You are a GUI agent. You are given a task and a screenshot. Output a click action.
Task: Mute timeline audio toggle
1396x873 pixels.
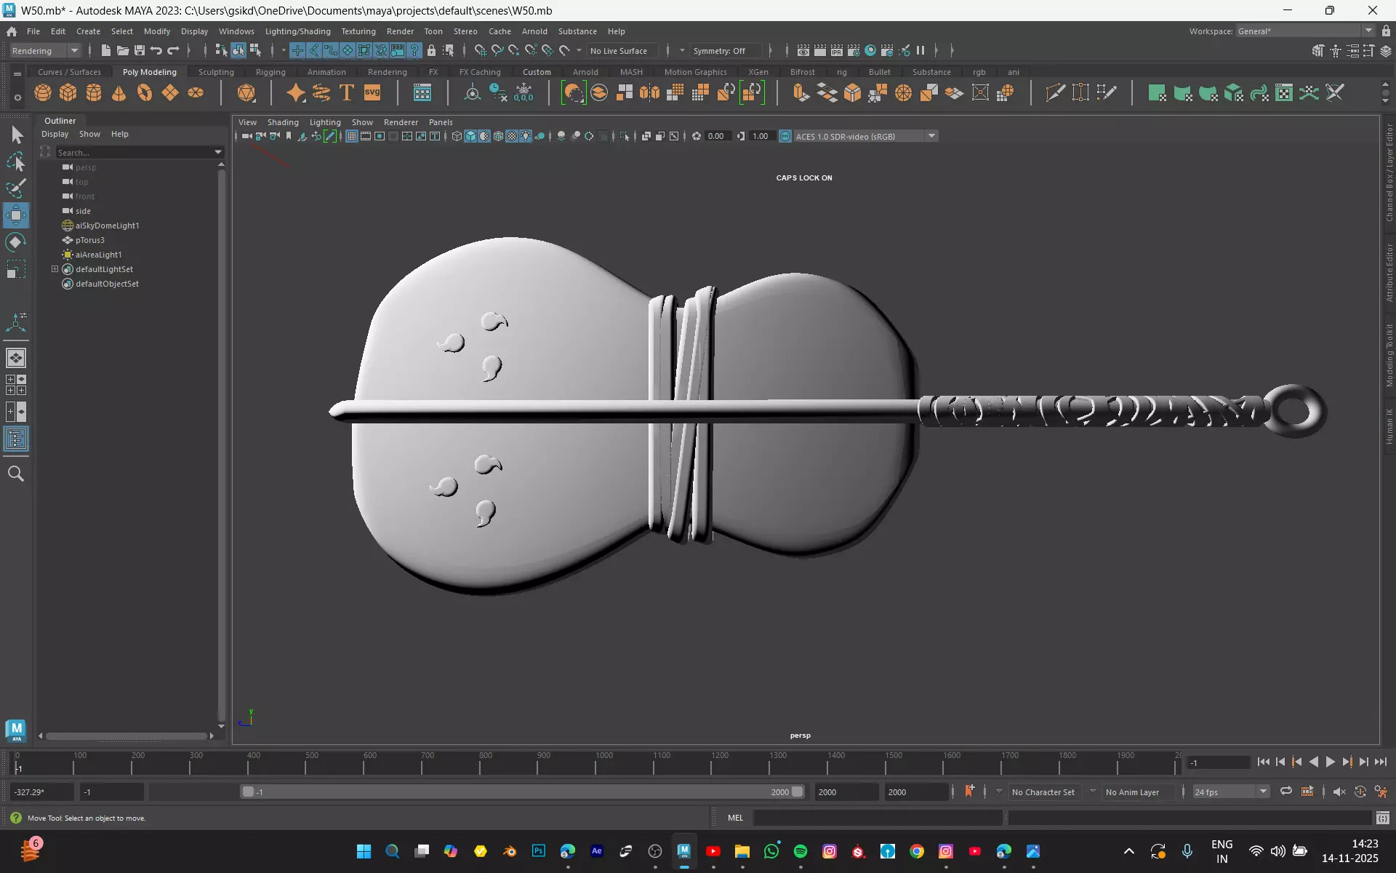click(x=1339, y=792)
